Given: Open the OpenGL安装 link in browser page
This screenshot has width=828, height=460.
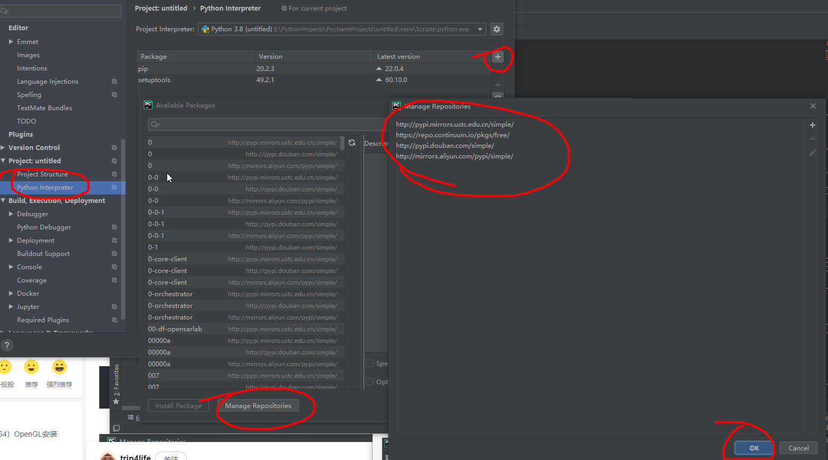Looking at the screenshot, I should 36,434.
